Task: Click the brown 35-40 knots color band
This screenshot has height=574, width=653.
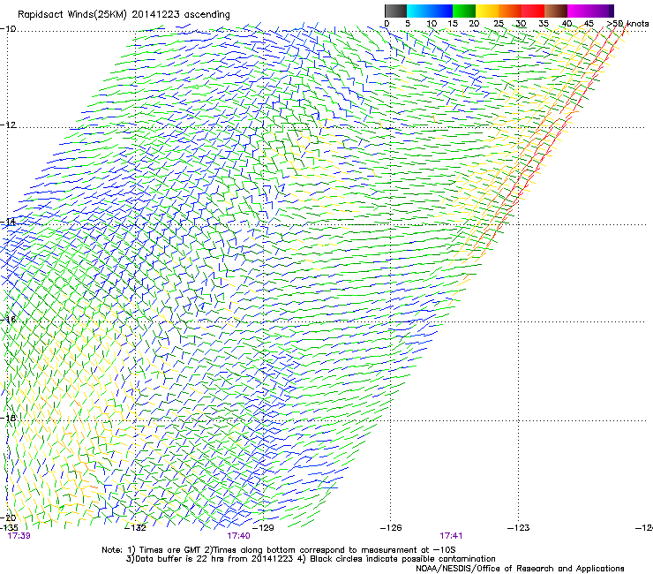Action: pos(556,11)
